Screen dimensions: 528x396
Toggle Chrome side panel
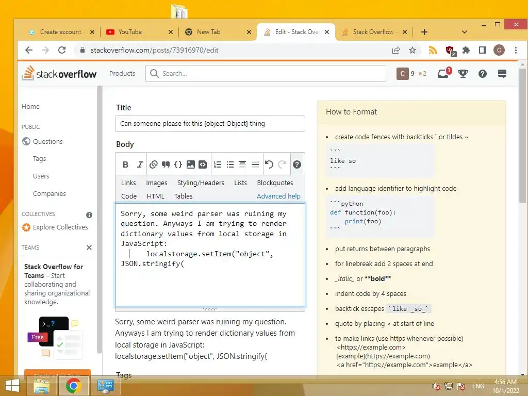(x=483, y=50)
